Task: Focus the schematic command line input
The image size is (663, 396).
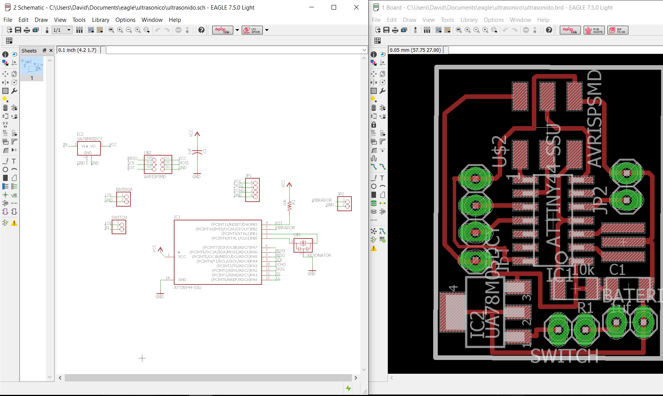Action: click(234, 50)
